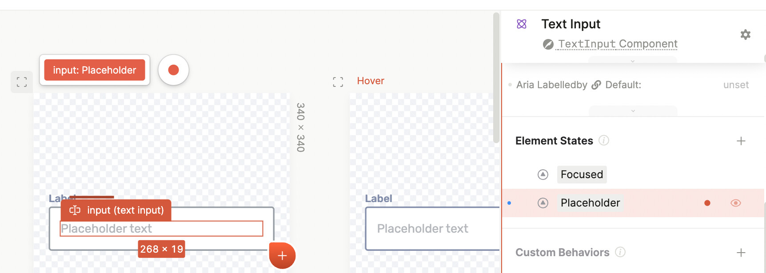Expand the Hover artboard to fullscreen
This screenshot has width=766, height=273.
pyautogui.click(x=338, y=82)
